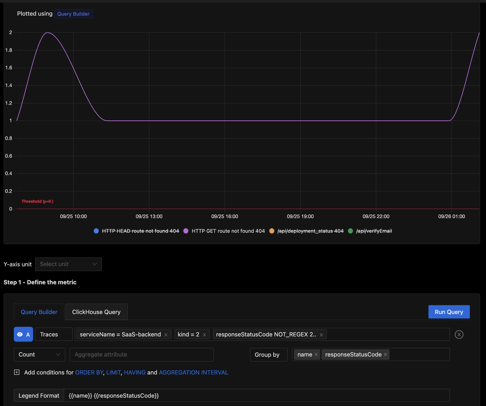
Task: Click the plus icon to add conditions
Action: [x=17, y=372]
